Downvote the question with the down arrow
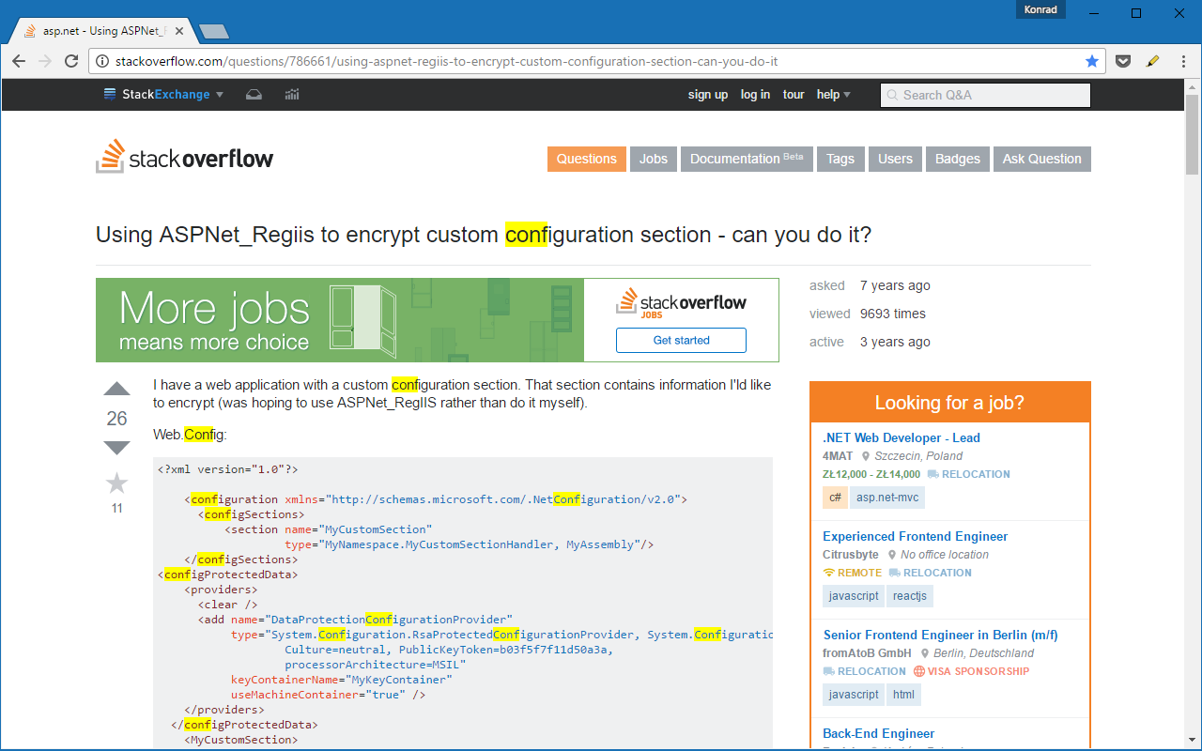This screenshot has height=751, width=1202. click(116, 448)
